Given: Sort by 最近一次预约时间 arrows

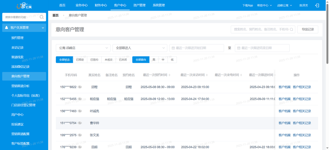Looking at the screenshot, I should pyautogui.click(x=169, y=75).
